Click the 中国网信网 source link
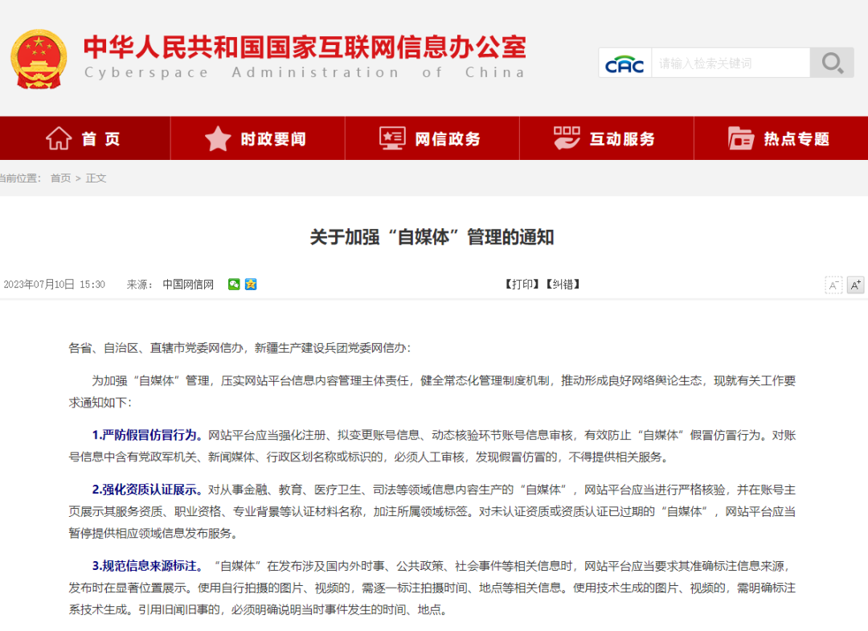 [188, 285]
